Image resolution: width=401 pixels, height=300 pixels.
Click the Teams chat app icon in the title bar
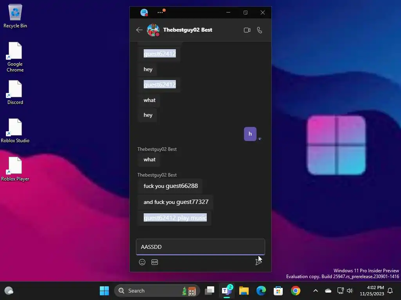(x=144, y=12)
